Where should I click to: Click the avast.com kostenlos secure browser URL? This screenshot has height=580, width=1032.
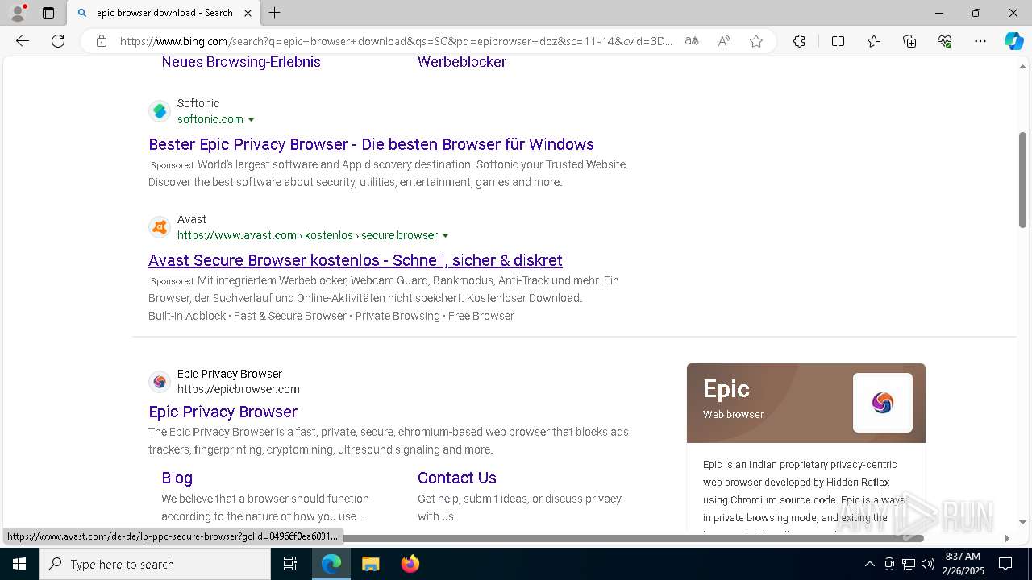tap(307, 235)
